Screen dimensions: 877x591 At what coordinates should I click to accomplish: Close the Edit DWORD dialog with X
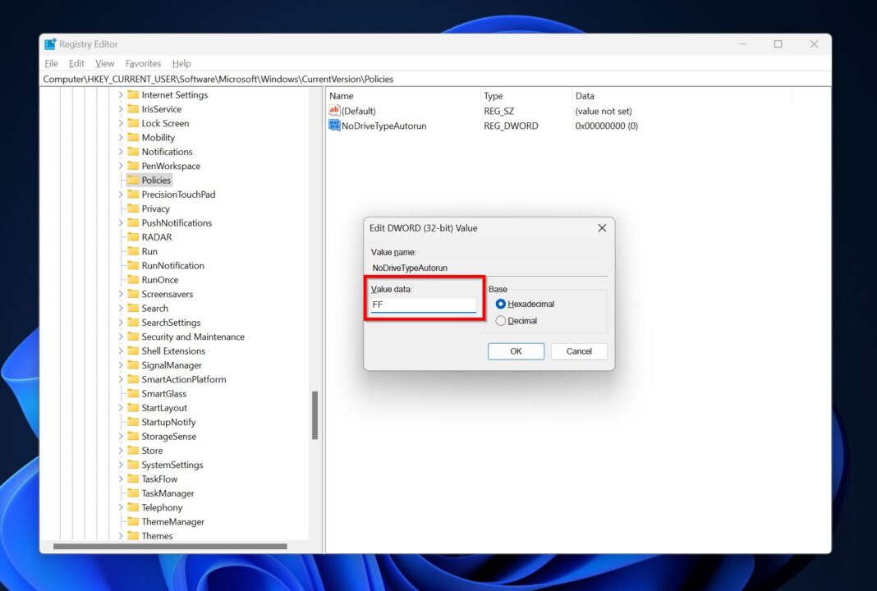tap(602, 228)
